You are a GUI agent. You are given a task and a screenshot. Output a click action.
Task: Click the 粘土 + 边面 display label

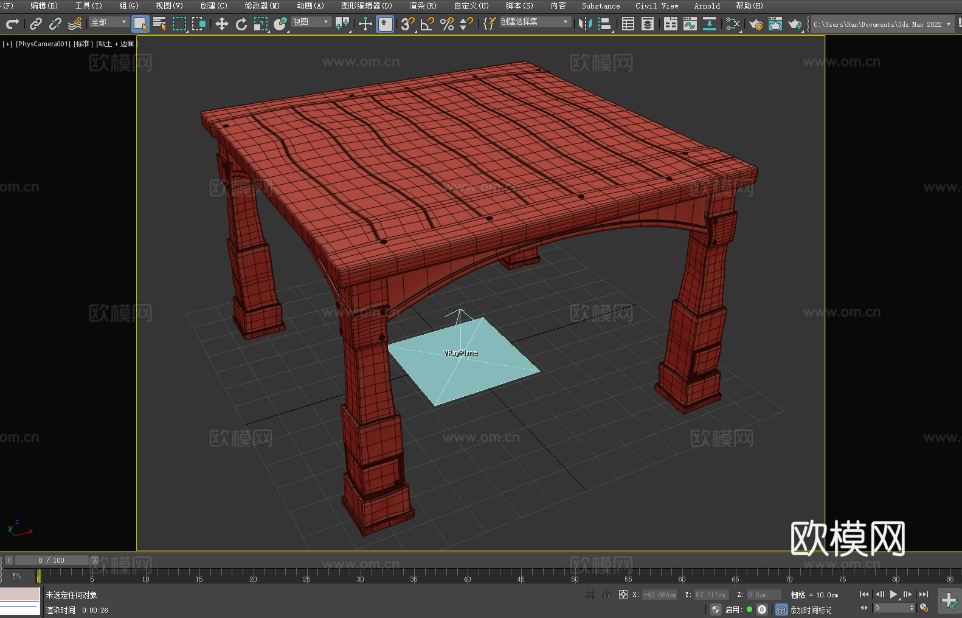[117, 44]
